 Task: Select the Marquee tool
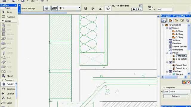tap(8, 17)
